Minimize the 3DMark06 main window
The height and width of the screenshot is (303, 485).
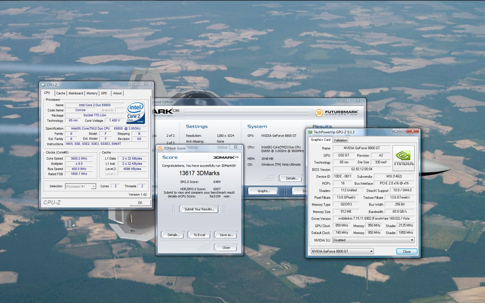(341, 101)
